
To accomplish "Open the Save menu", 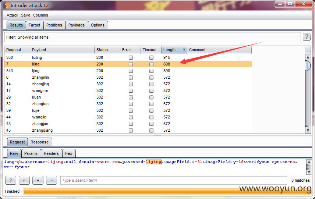I will point(25,15).
